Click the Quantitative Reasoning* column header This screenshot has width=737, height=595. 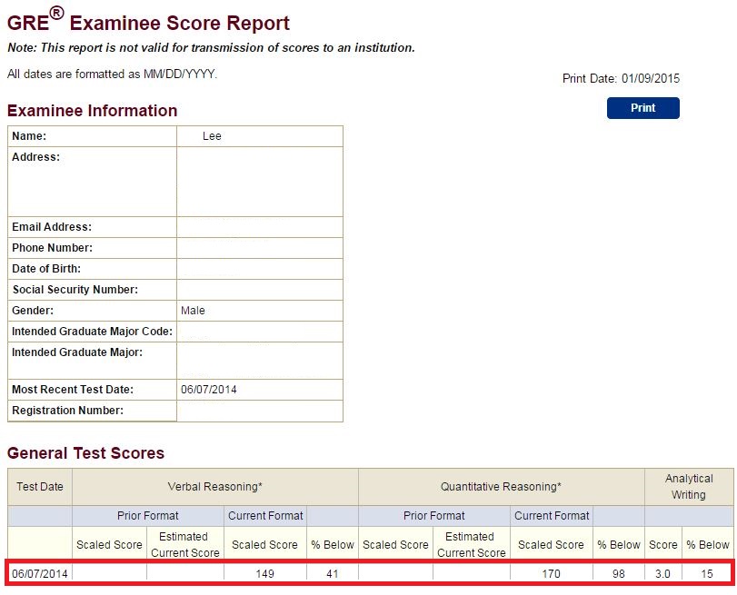pyautogui.click(x=501, y=487)
